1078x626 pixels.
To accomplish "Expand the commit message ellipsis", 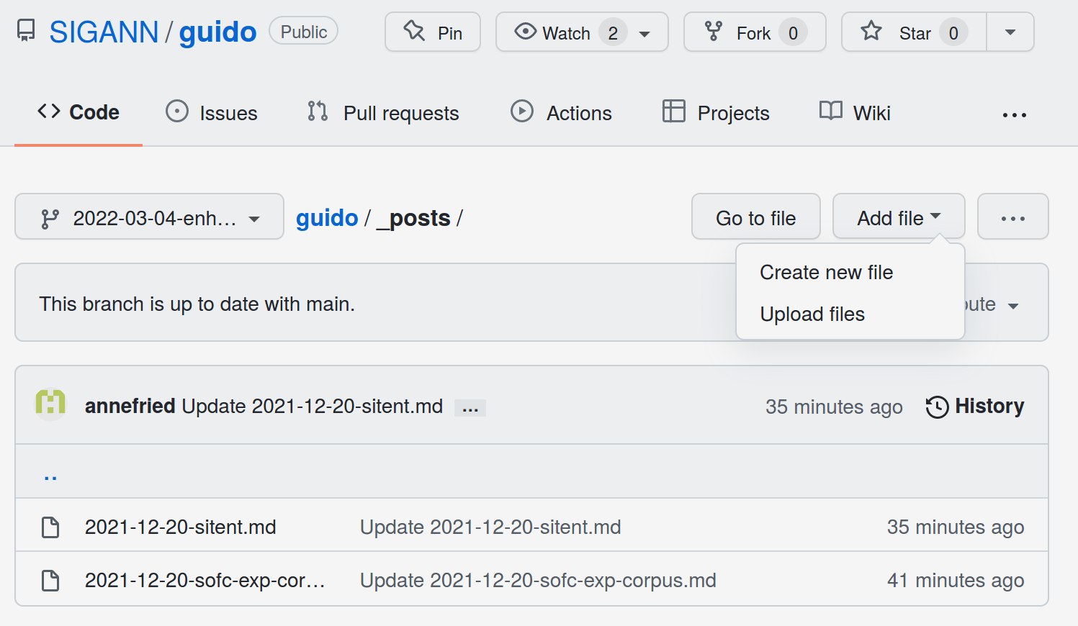I will (x=470, y=408).
